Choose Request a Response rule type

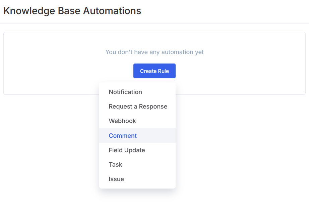point(138,107)
